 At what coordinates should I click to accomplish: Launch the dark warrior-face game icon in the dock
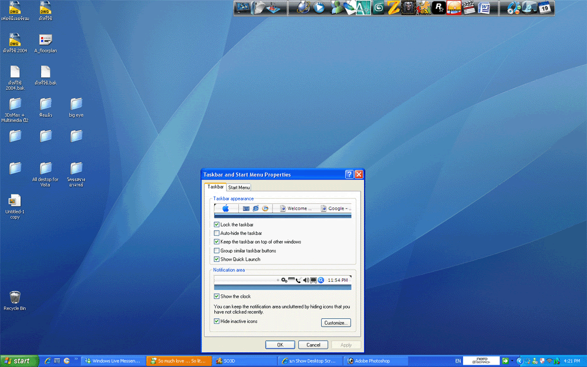pyautogui.click(x=409, y=8)
